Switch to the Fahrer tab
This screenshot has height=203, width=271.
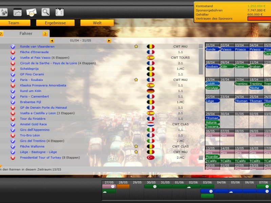pos(26,33)
